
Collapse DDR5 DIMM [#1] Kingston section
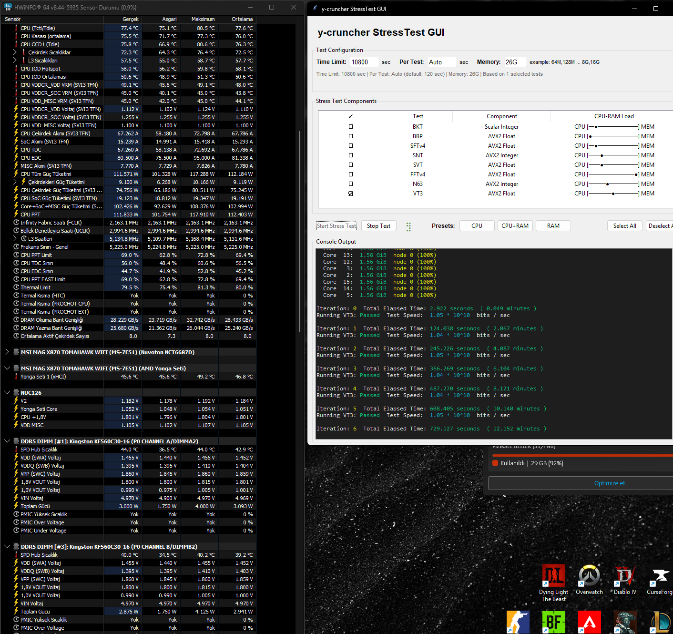tap(7, 441)
